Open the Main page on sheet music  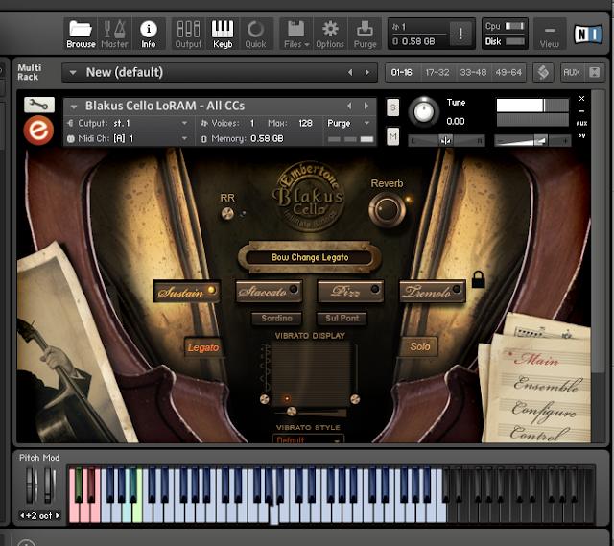coord(537,359)
